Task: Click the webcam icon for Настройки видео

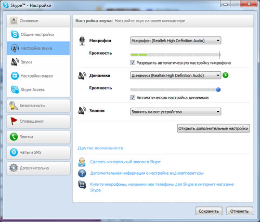Action: pos(15,76)
